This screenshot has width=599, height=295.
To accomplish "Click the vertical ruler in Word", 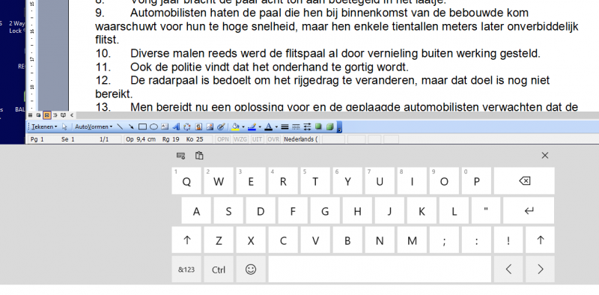I will [31, 55].
